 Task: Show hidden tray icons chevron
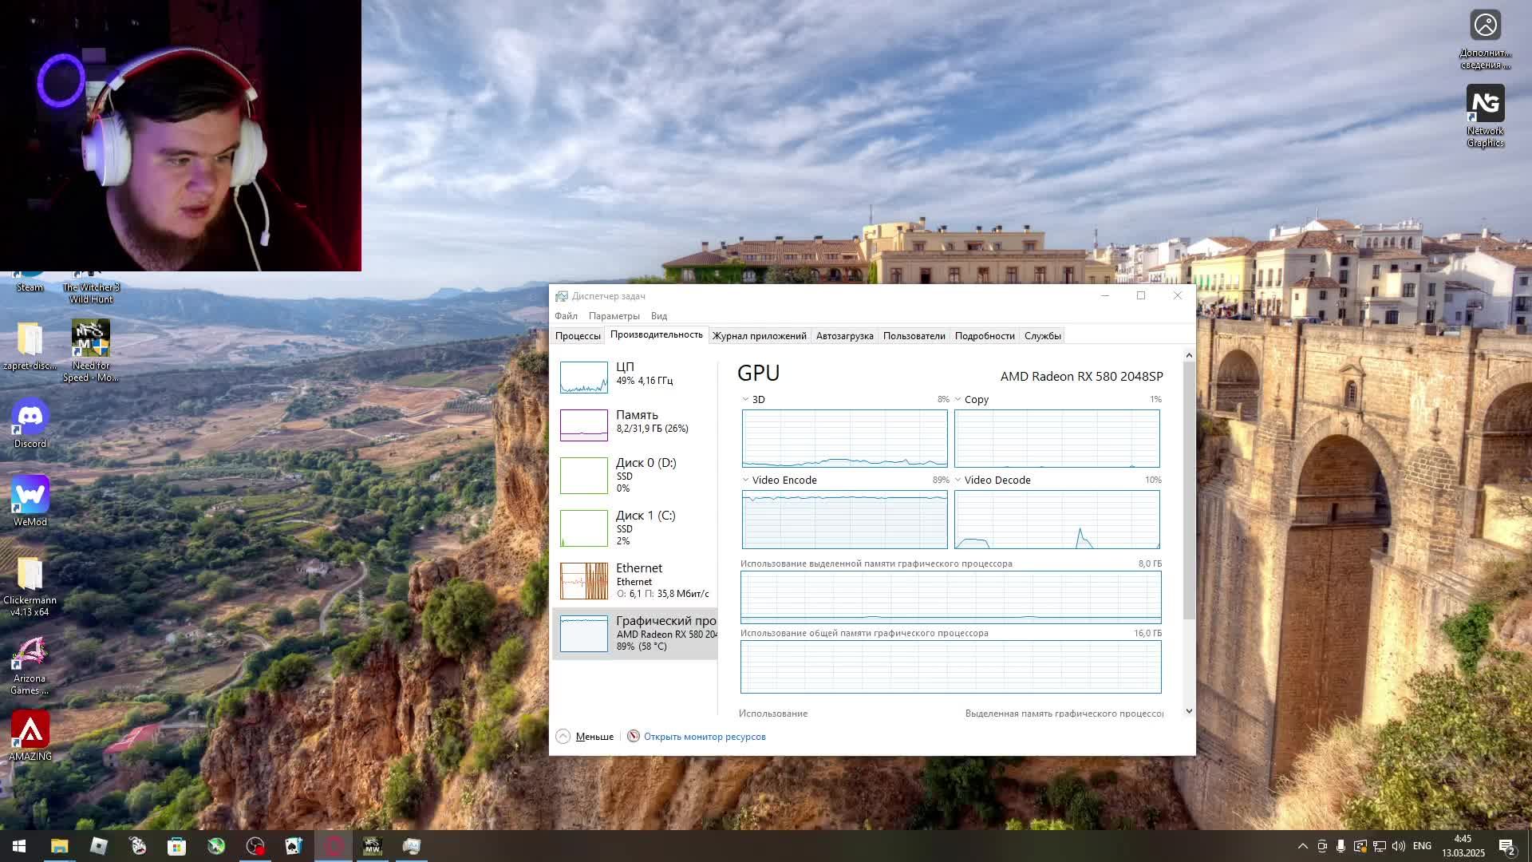point(1302,846)
